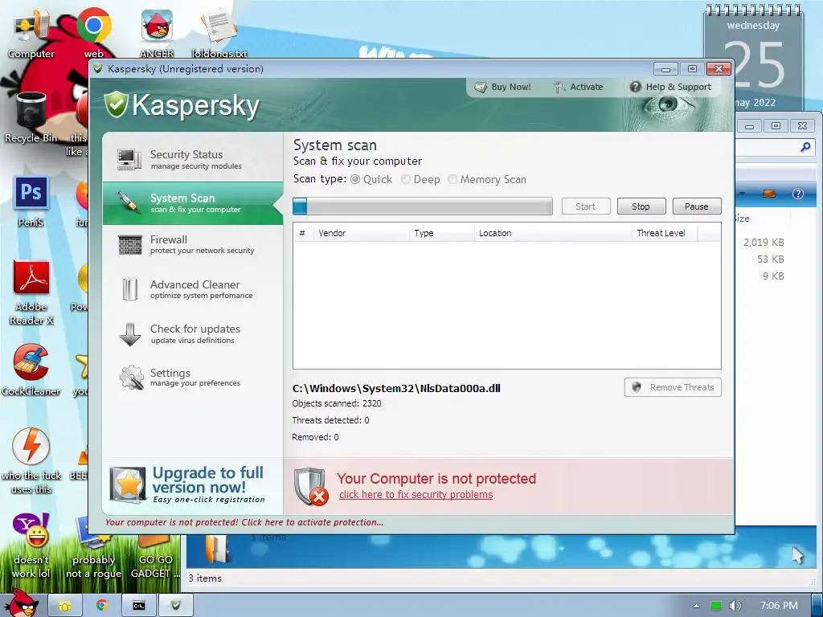Viewport: 823px width, 617px height.
Task: Switch to System Scan section
Action: pyautogui.click(x=193, y=203)
